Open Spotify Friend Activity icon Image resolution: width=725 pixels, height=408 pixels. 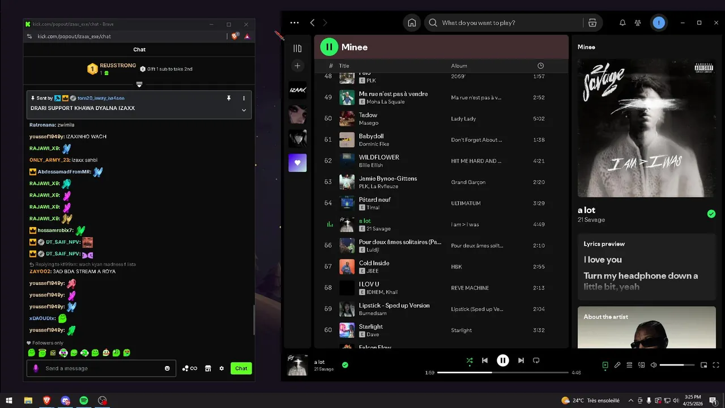click(638, 23)
